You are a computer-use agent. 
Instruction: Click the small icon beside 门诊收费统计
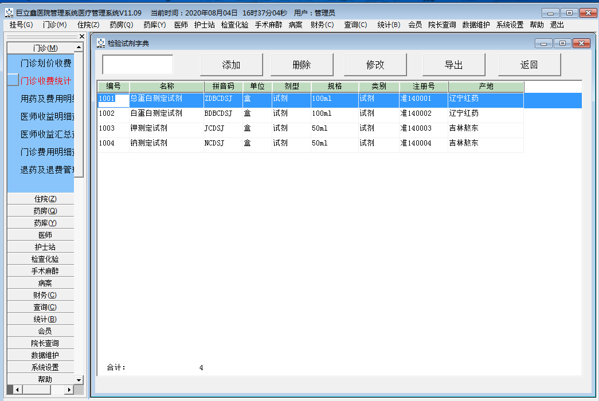(x=13, y=80)
